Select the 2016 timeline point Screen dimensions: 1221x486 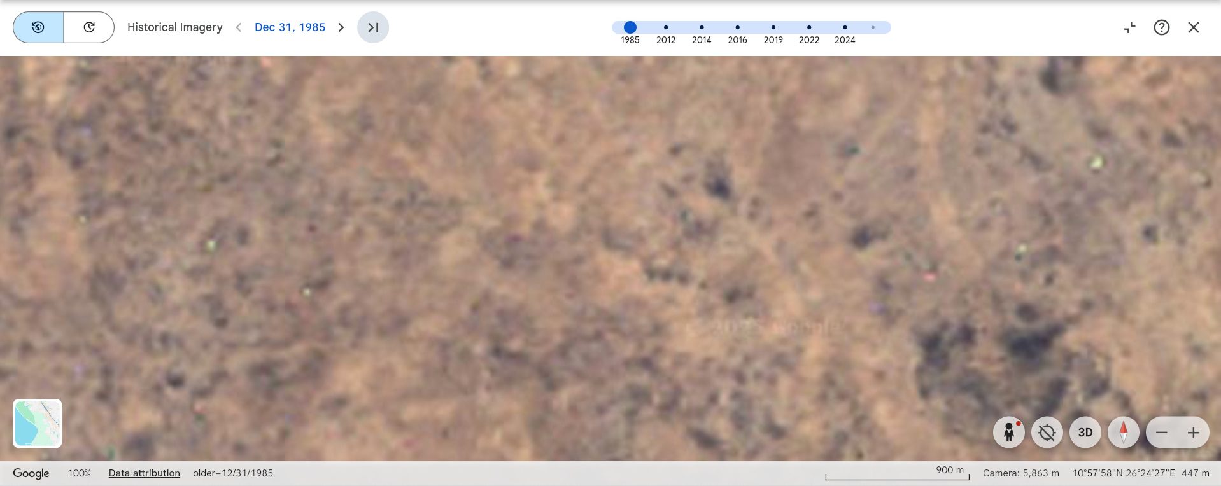click(x=737, y=27)
